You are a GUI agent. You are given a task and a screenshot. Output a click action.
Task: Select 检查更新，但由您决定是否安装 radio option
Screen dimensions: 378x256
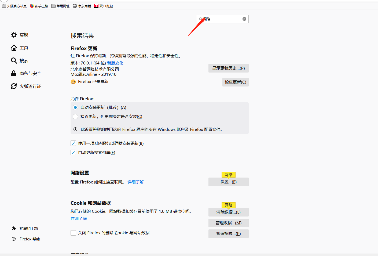(x=75, y=117)
